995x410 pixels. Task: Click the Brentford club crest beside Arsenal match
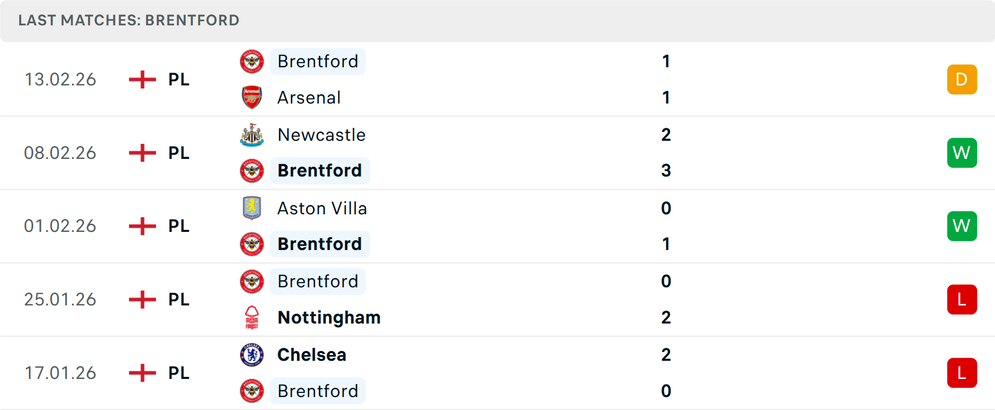point(252,61)
